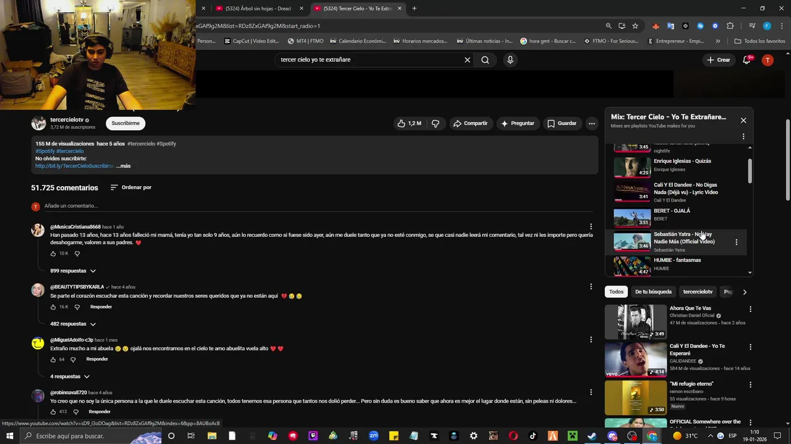Select the De tu búsqueda filter chip

653,292
